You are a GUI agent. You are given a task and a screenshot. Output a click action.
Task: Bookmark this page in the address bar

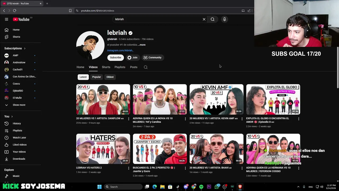point(70,11)
